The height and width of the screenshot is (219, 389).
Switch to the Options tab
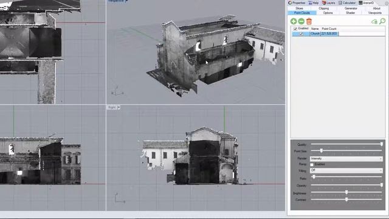pyautogui.click(x=328, y=13)
